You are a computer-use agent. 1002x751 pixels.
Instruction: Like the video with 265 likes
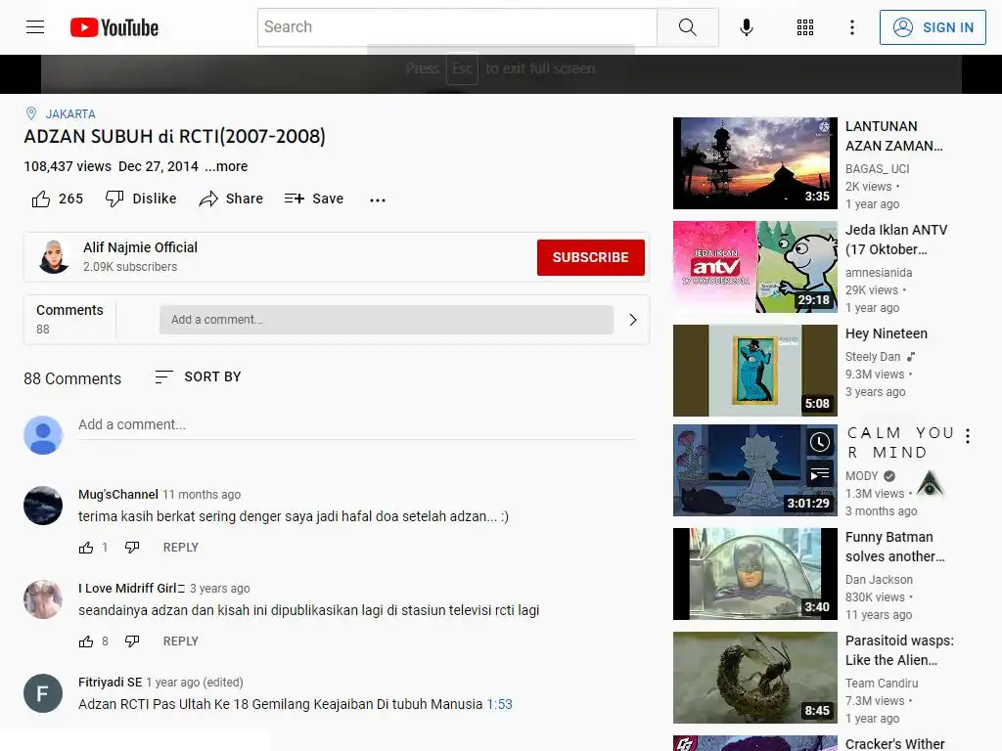point(58,199)
